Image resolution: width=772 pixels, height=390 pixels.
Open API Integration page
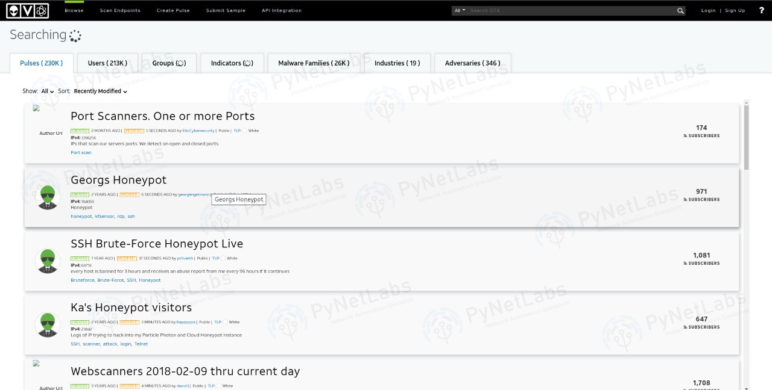tap(282, 10)
